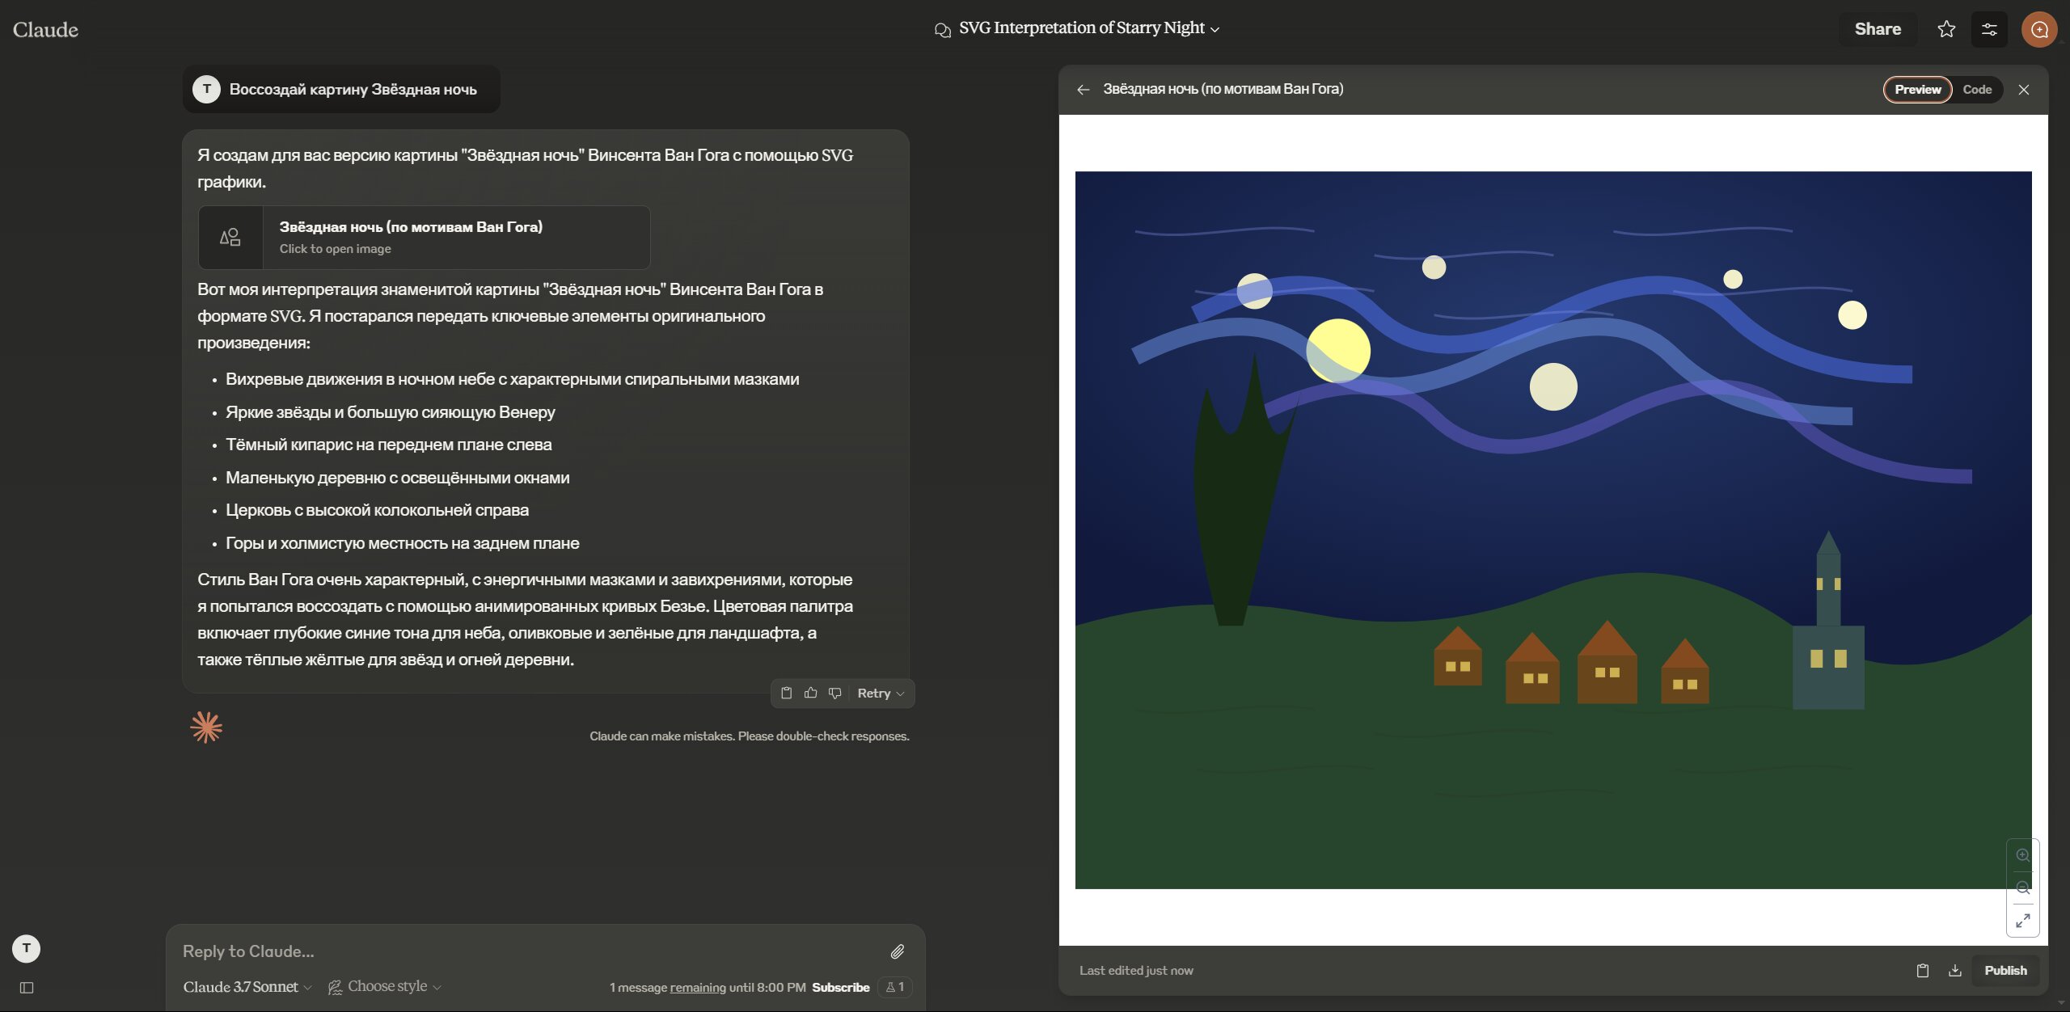
Task: Toggle the sidebar panel icon
Action: coord(27,988)
